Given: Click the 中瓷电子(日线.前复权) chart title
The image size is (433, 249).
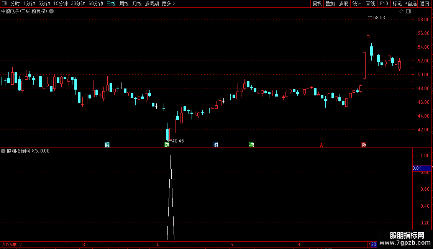Looking at the screenshot, I should pyautogui.click(x=24, y=11).
